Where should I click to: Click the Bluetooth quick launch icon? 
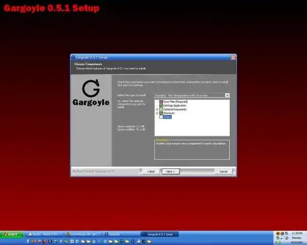click(x=50, y=241)
